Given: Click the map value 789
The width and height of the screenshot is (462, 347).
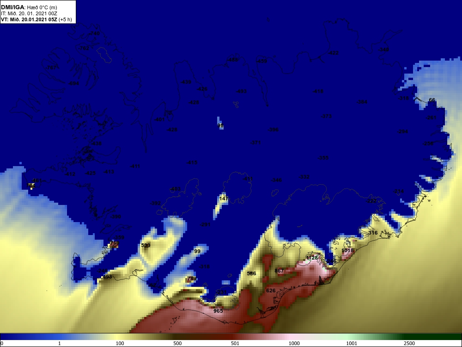Looking at the screenshot, I should [x=192, y=278].
